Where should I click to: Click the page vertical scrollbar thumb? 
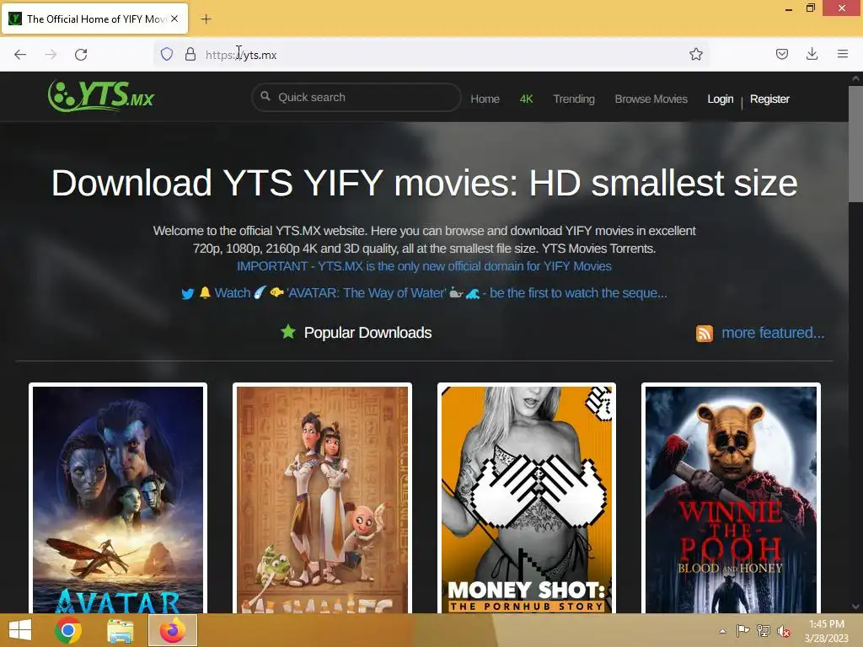click(x=855, y=143)
